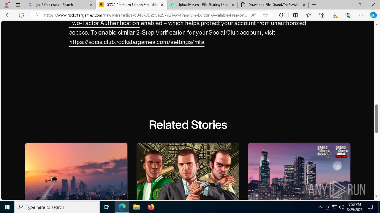View site information lock icon
This screenshot has width=380, height=213.
(x=37, y=15)
